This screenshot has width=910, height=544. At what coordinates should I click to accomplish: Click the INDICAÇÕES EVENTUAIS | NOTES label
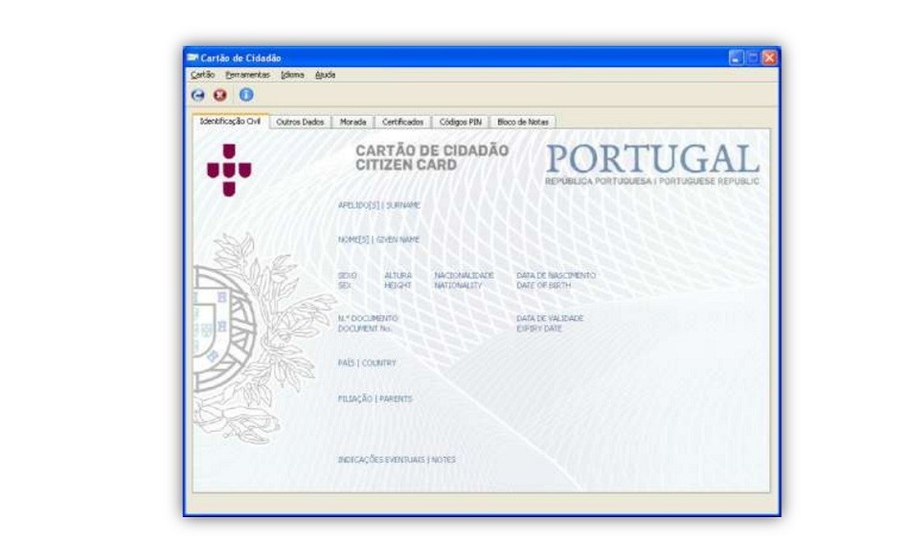tap(397, 460)
